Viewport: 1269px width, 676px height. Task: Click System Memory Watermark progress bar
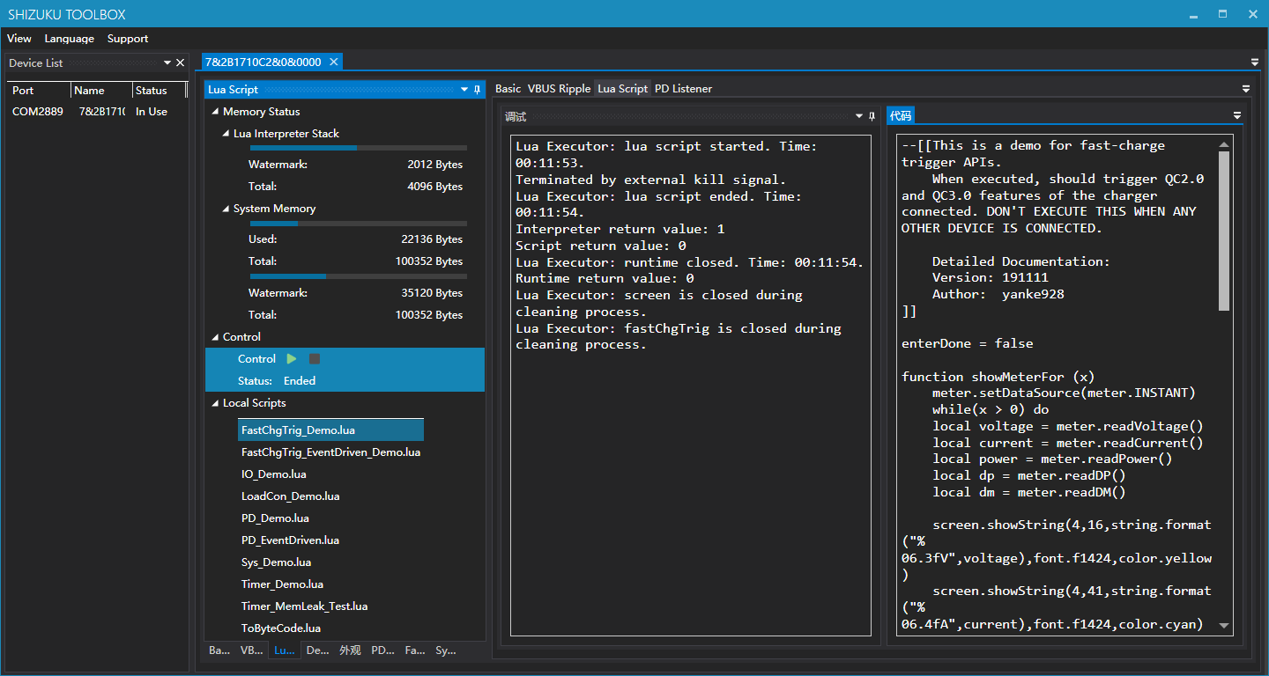pyautogui.click(x=359, y=276)
